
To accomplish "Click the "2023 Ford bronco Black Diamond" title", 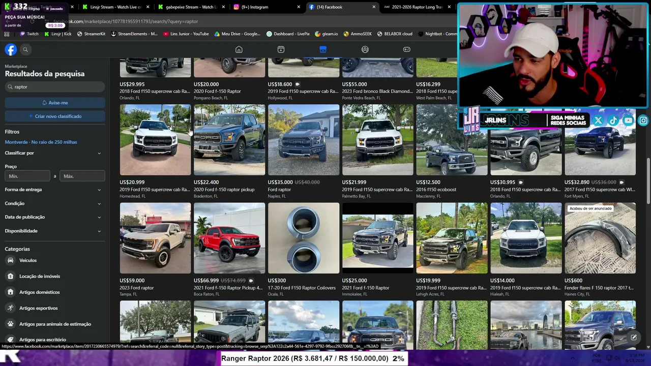I will [x=377, y=91].
